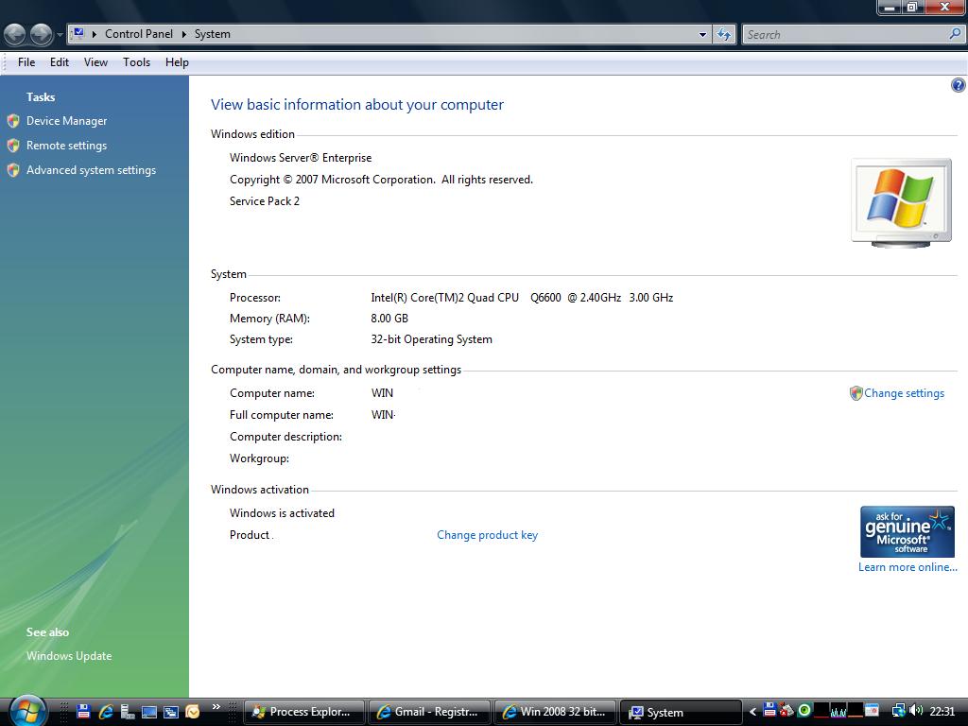Expand the address bar history dropdown
The image size is (968, 726).
pos(702,35)
